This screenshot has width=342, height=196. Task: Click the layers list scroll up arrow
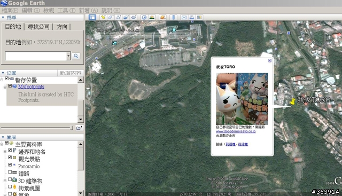tap(81, 144)
